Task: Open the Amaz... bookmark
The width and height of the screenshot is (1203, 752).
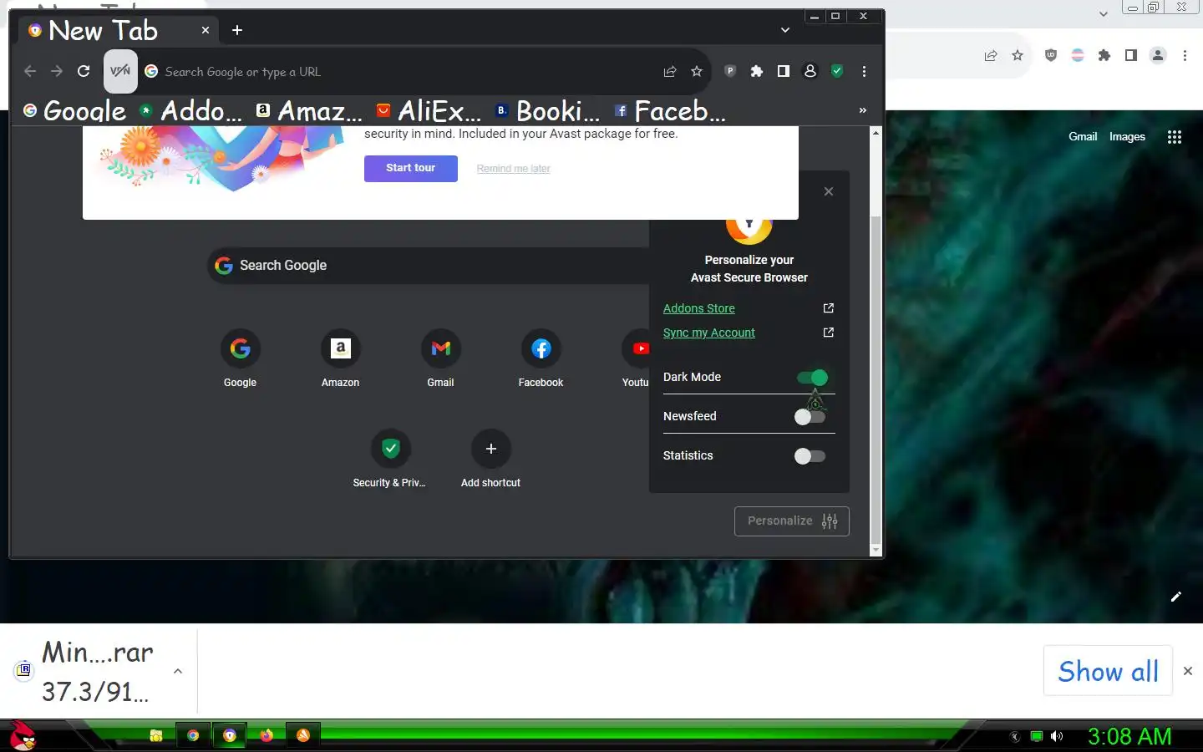Action: 309,110
